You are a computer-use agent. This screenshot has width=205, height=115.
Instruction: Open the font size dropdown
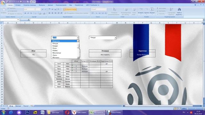[x=40, y=9]
